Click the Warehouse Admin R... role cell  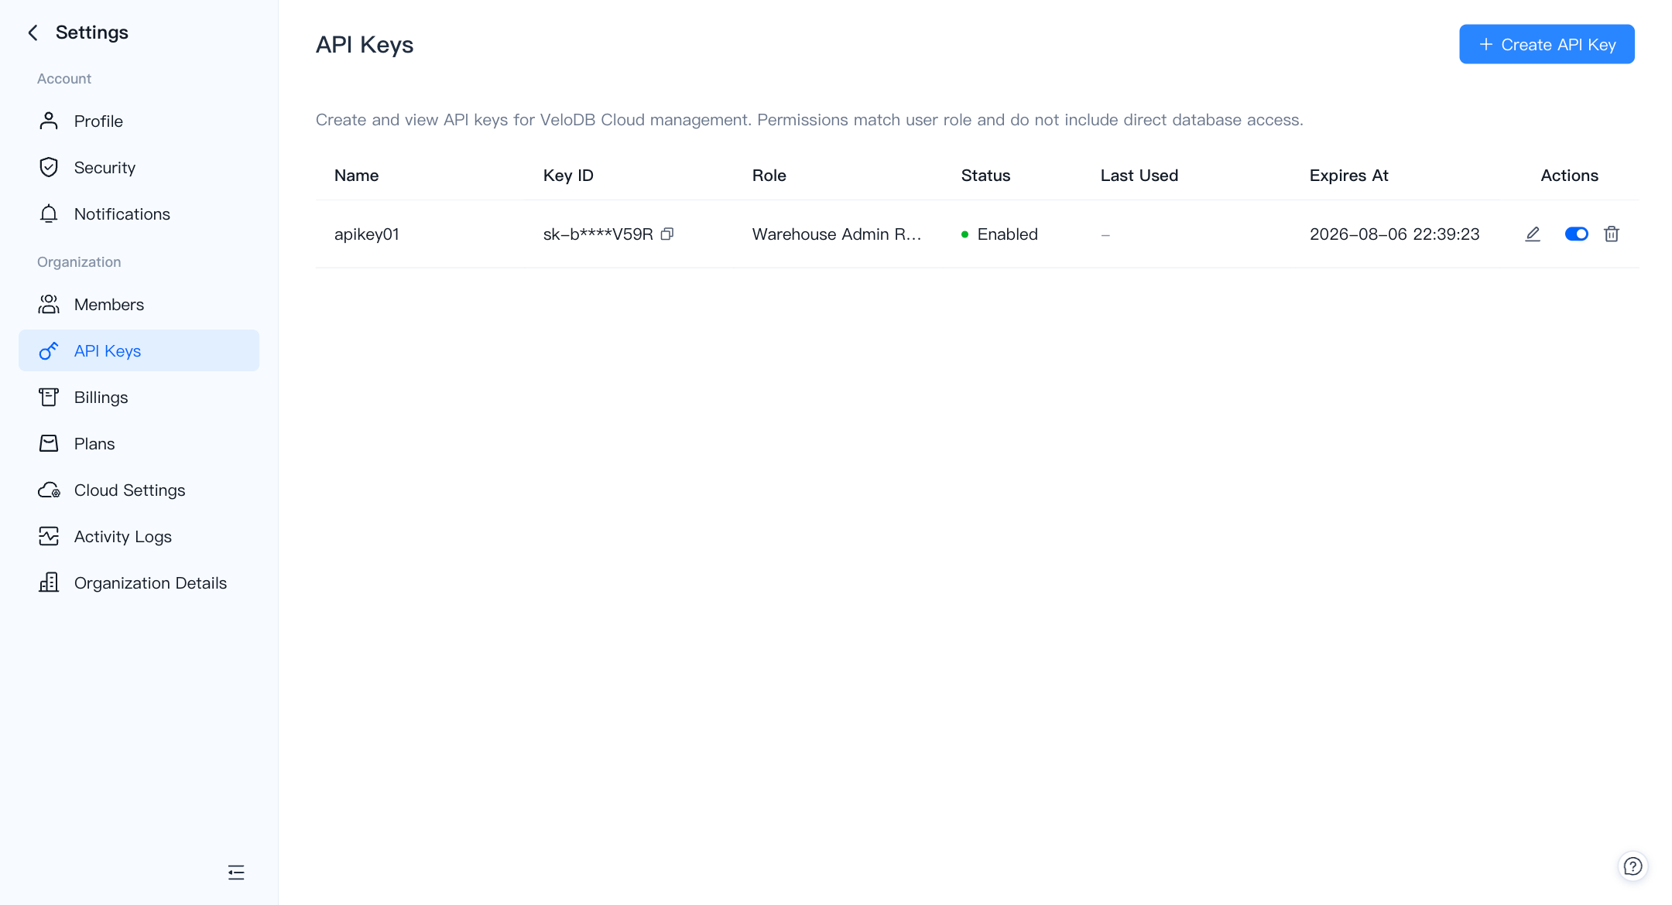[x=837, y=234]
